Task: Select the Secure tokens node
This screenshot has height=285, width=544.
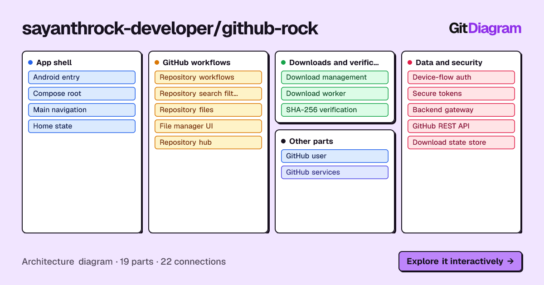Action: pos(461,94)
